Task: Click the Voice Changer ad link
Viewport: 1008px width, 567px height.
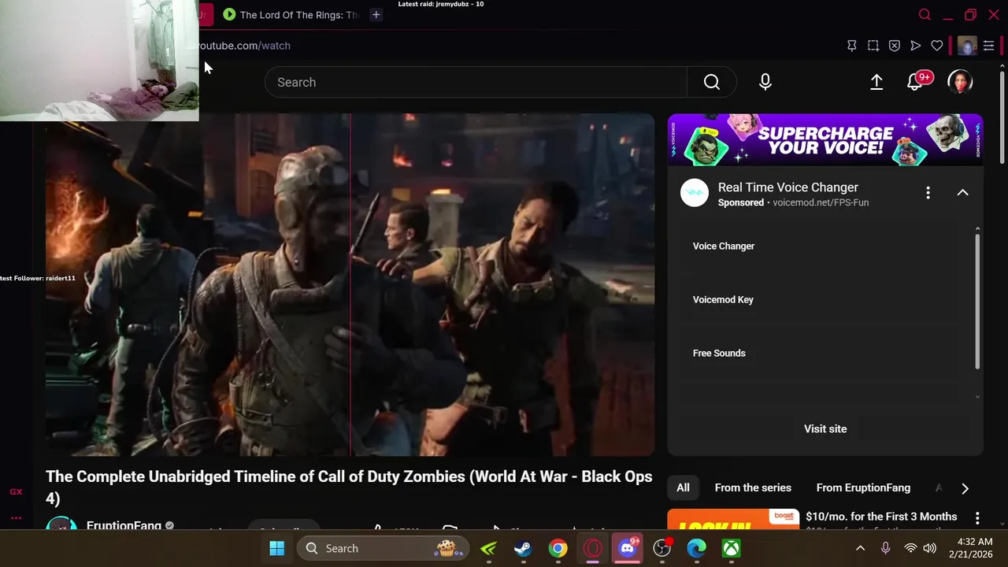Action: pos(724,246)
